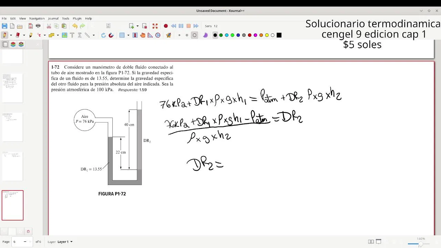Enable snap rotation
This screenshot has width=441, height=248.
pos(103,35)
